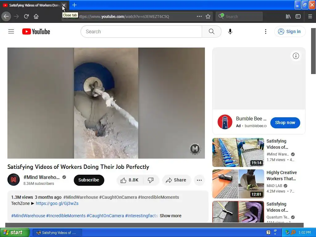
Task: Click the 1.3M views text
Action: [x=22, y=197]
